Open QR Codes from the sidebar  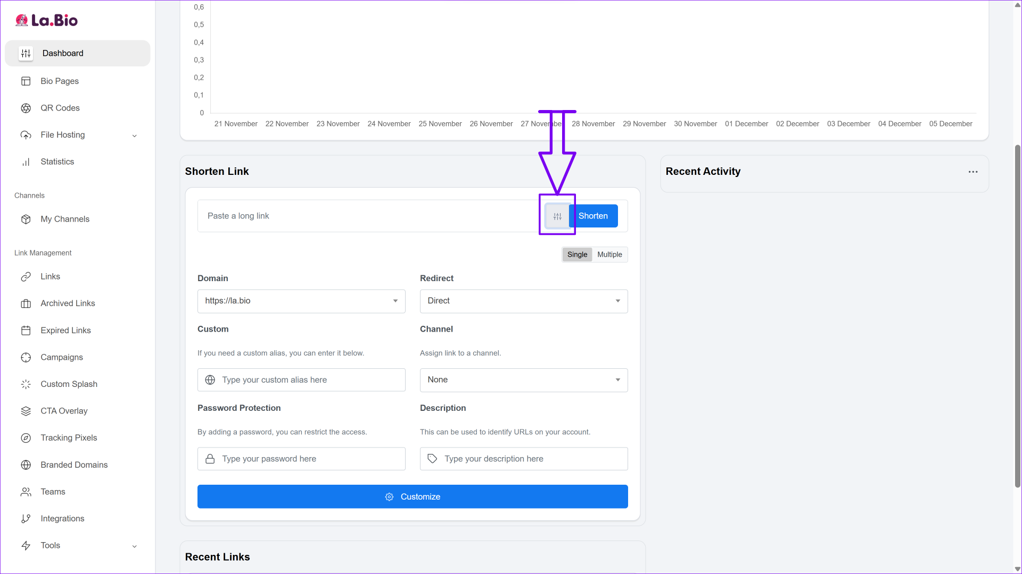click(x=60, y=108)
